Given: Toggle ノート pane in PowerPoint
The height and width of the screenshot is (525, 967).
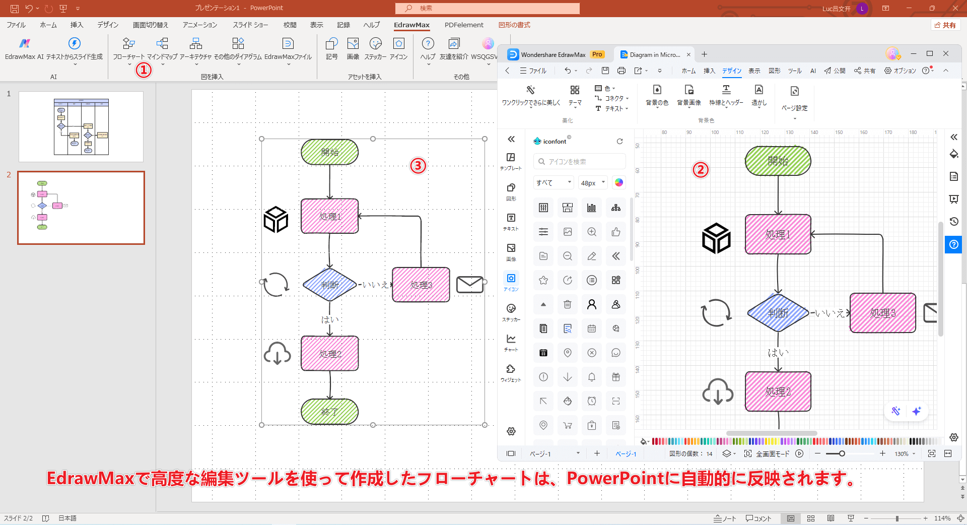Looking at the screenshot, I should (725, 518).
